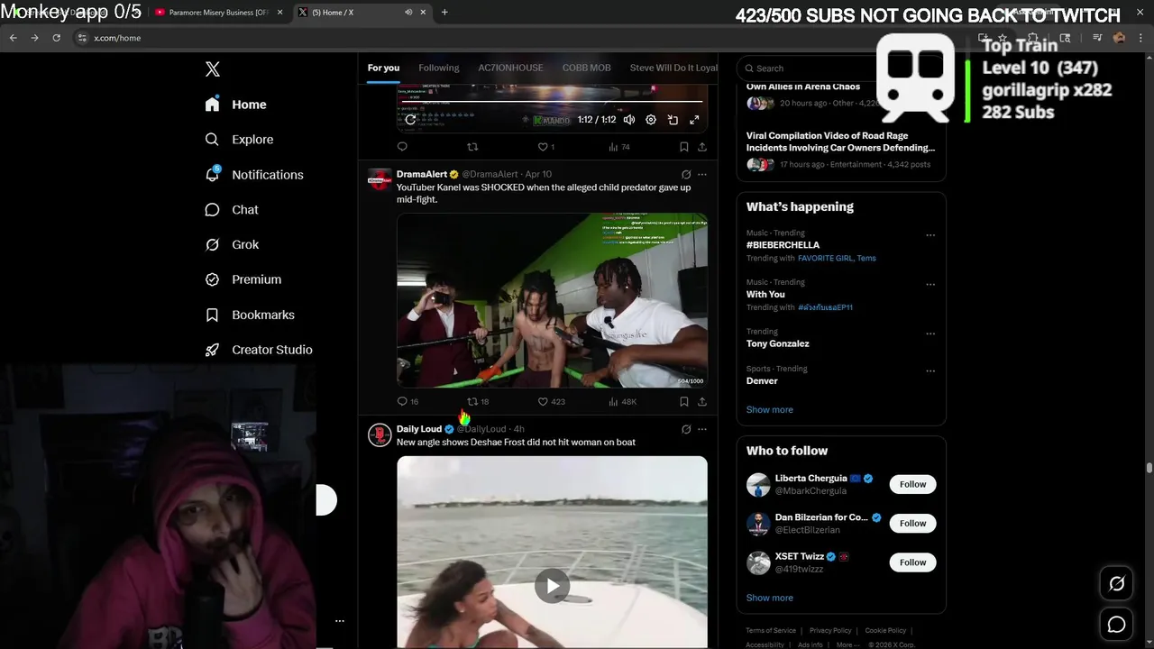Open Chat from the sidebar
Viewport: 1154px width, 649px height.
[x=232, y=210]
